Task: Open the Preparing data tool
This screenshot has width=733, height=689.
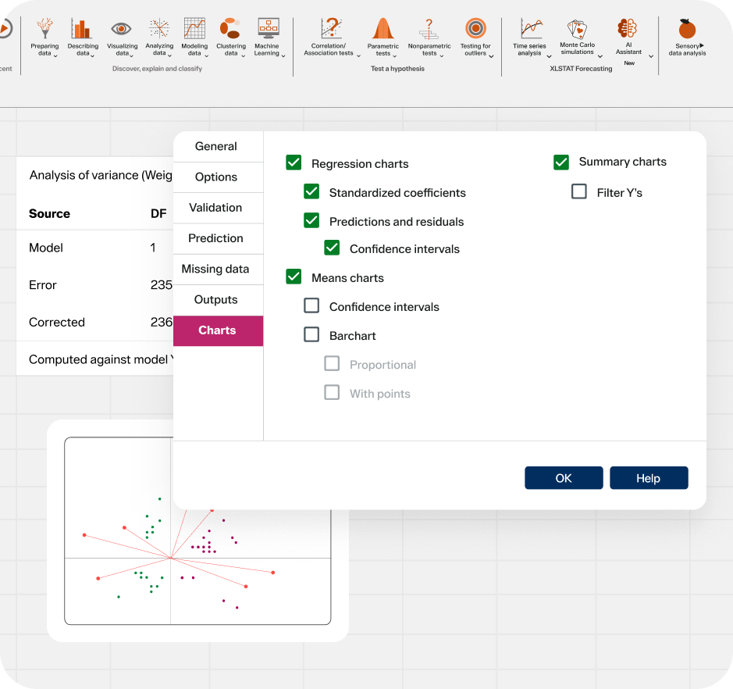Action: pos(44,29)
